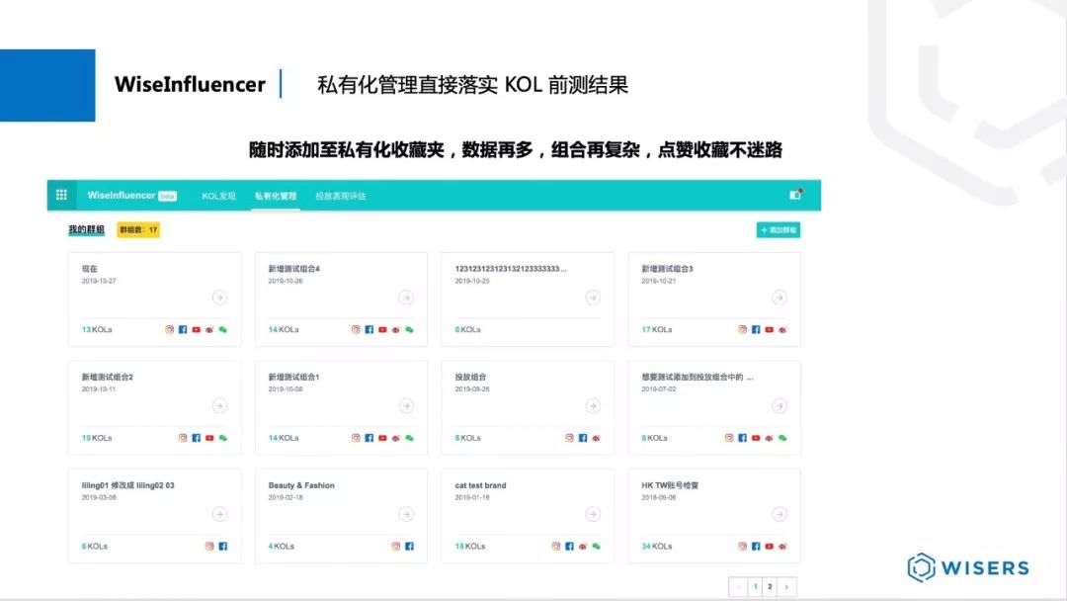Switch to 私有化管理 tab

point(276,196)
